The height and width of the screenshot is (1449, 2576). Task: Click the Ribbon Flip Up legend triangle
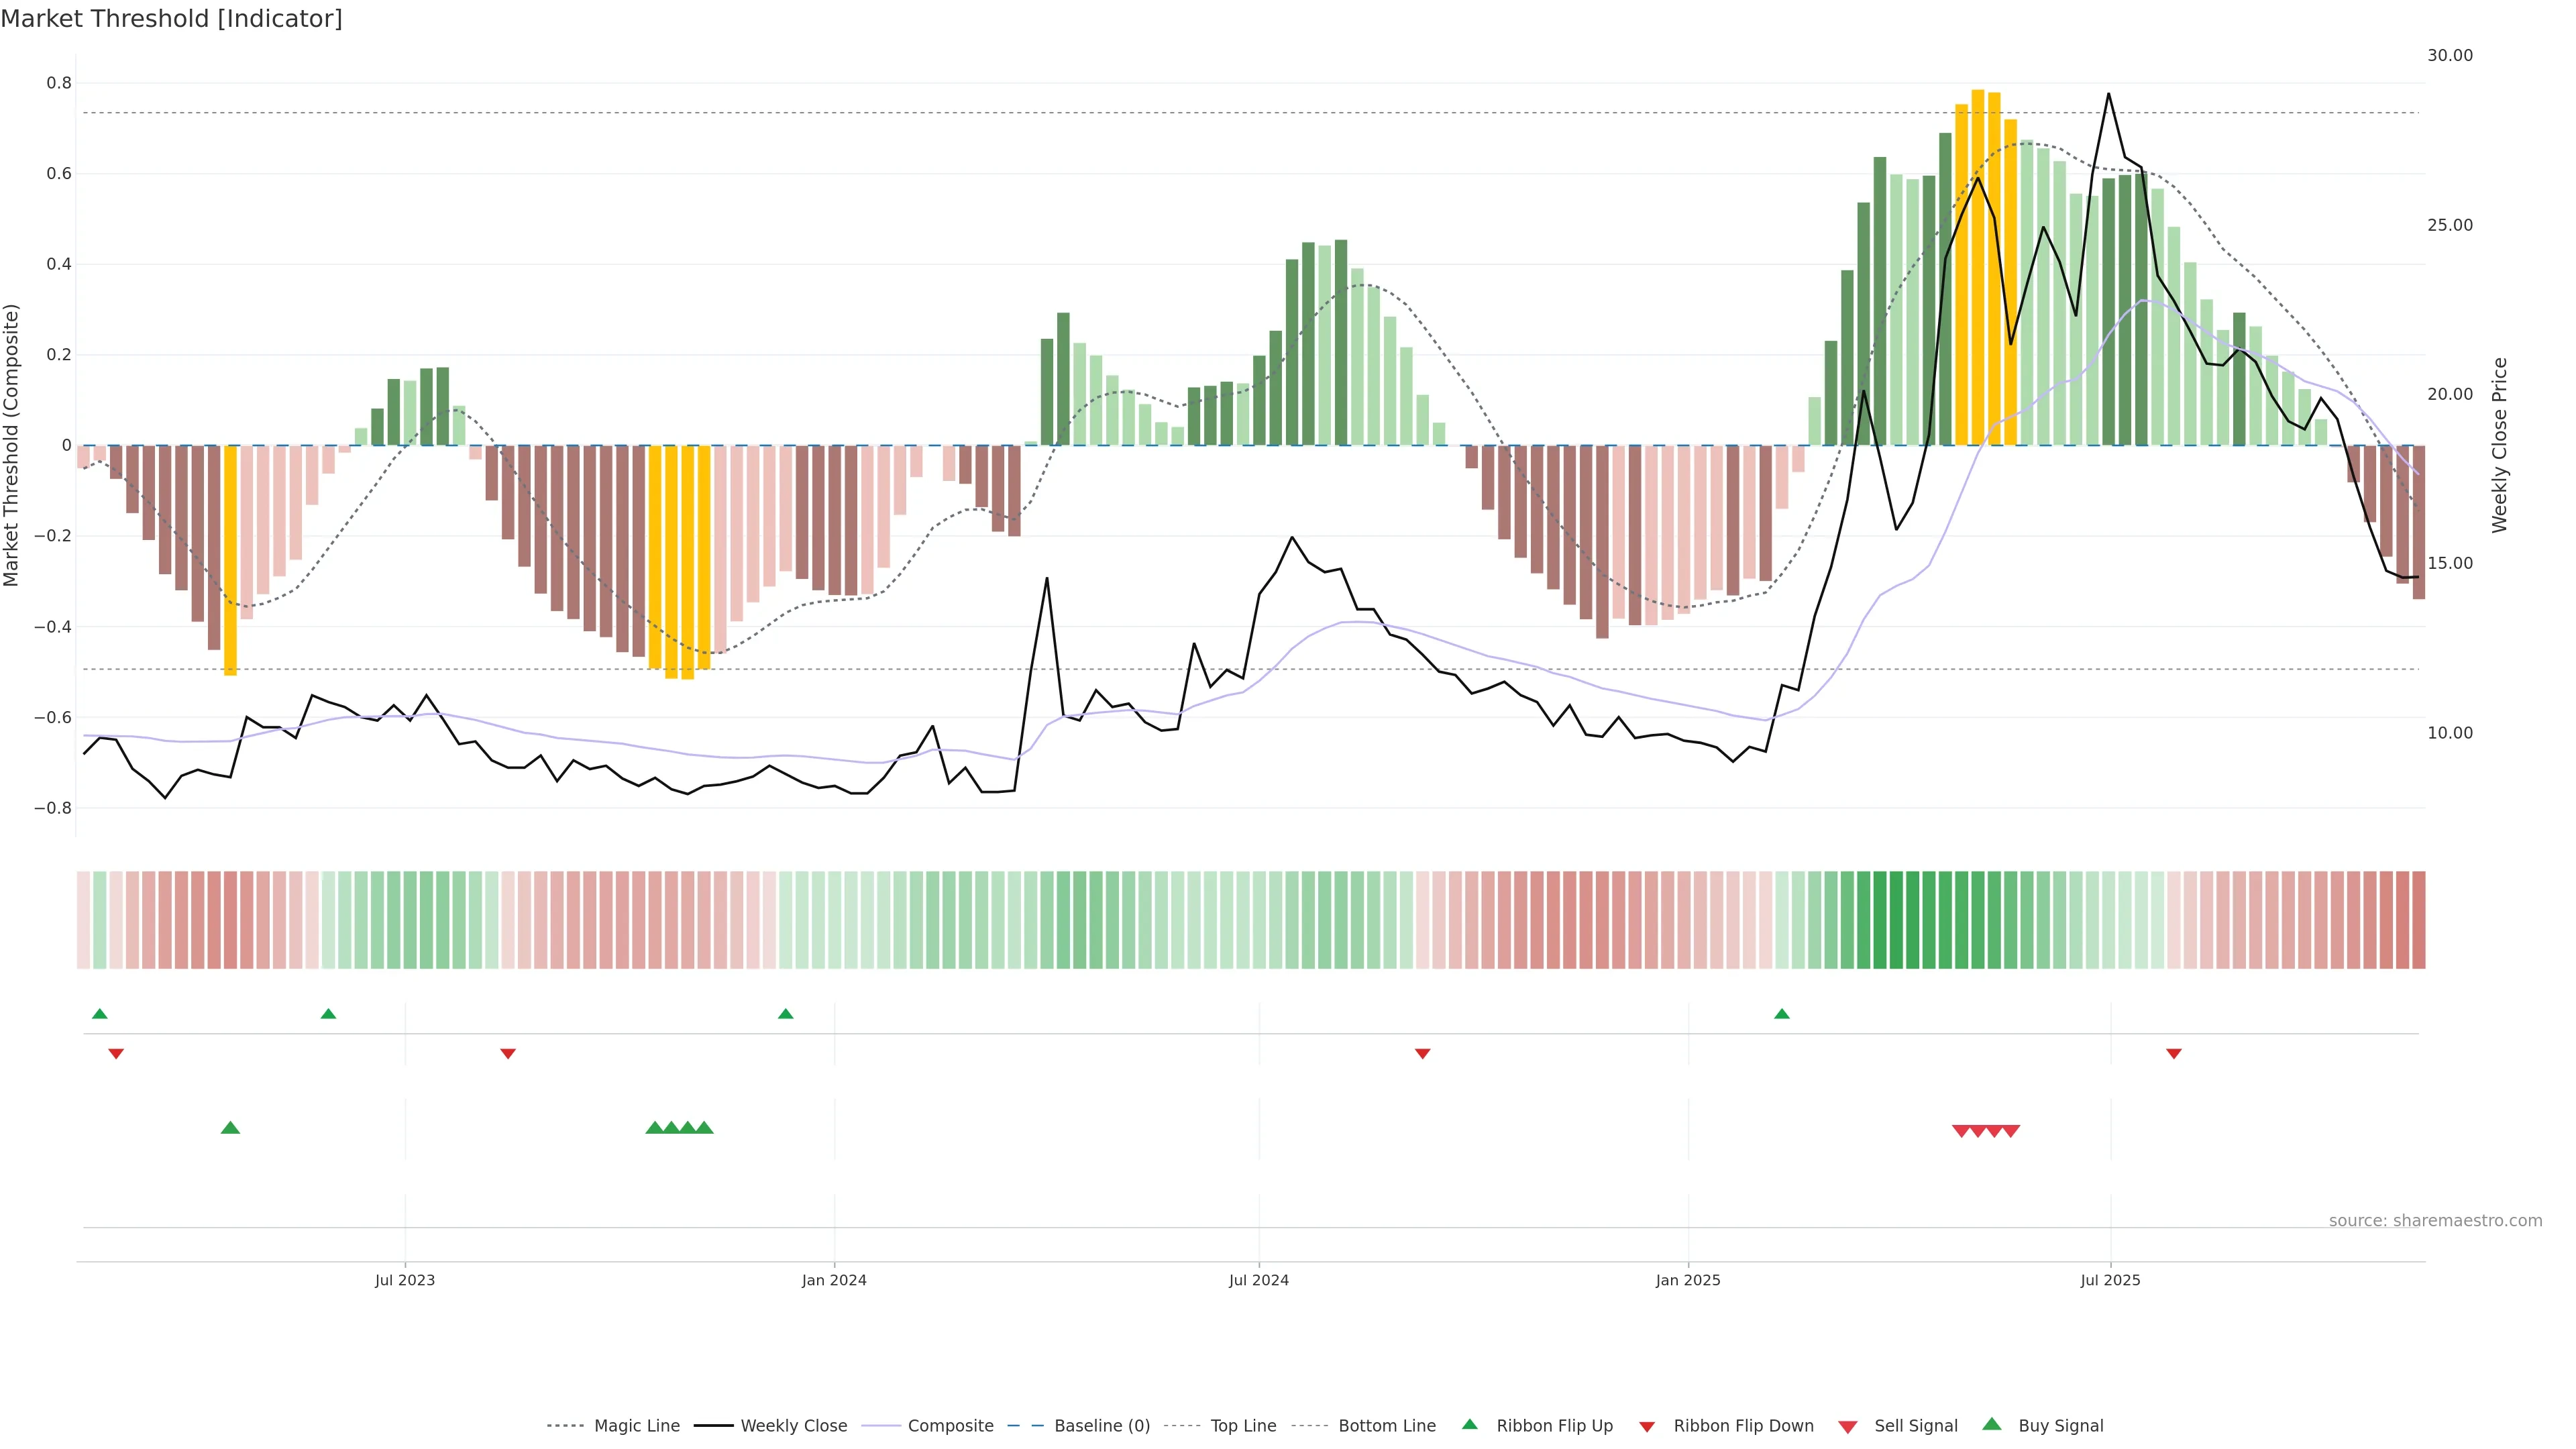(1469, 1424)
